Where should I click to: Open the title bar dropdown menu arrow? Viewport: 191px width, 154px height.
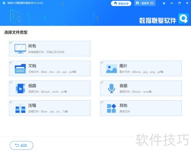[x=164, y=3]
